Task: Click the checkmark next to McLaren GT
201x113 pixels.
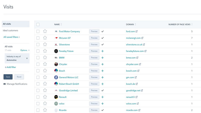Action: click(x=102, y=38)
